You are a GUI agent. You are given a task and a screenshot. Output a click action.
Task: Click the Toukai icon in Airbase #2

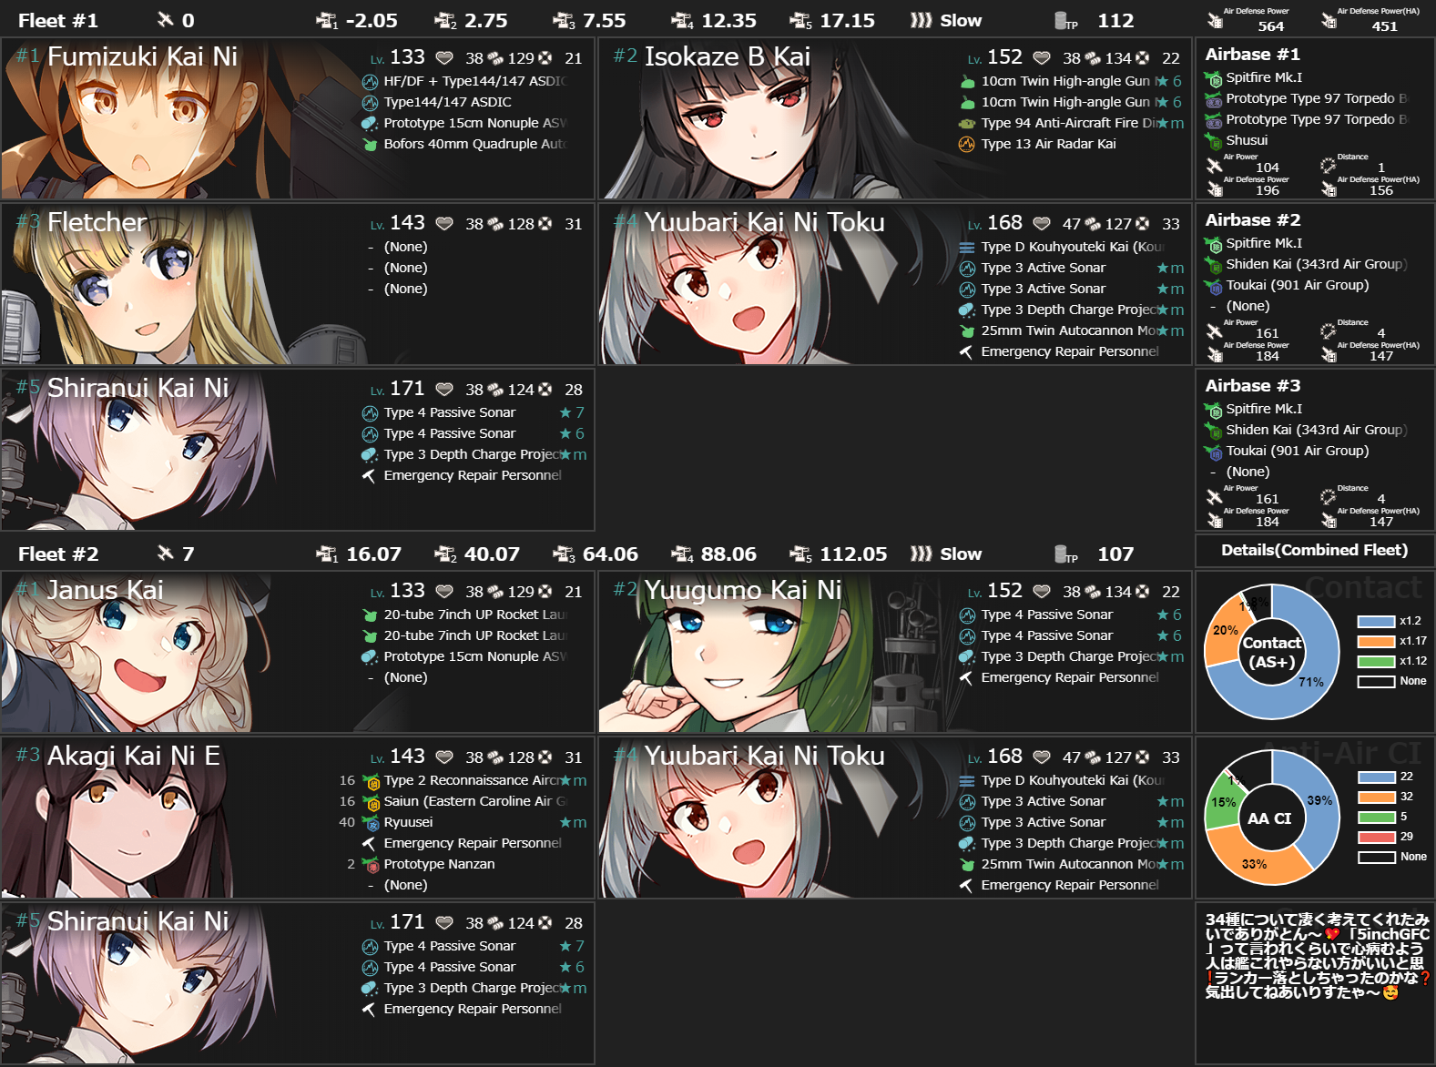point(1213,285)
